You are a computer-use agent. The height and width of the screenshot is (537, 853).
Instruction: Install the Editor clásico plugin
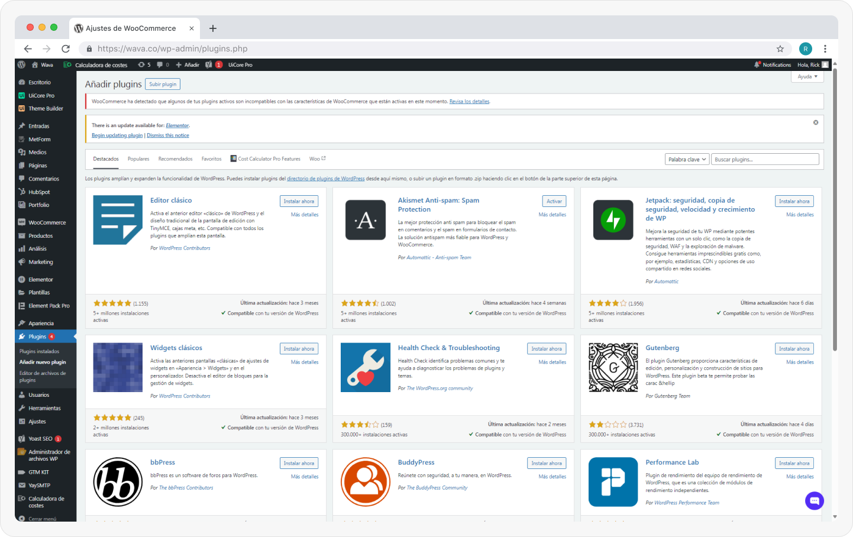299,201
